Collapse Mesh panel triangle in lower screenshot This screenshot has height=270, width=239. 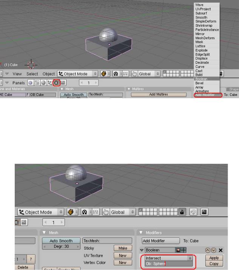point(44,233)
